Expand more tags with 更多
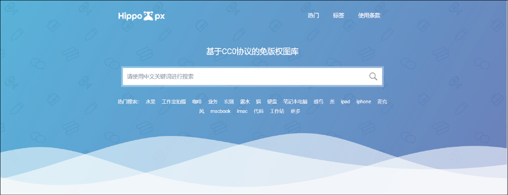The image size is (508, 195). pyautogui.click(x=295, y=111)
